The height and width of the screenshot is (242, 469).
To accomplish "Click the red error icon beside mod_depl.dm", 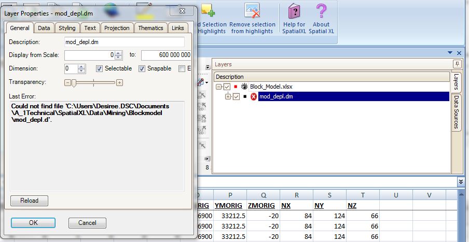I will point(254,96).
